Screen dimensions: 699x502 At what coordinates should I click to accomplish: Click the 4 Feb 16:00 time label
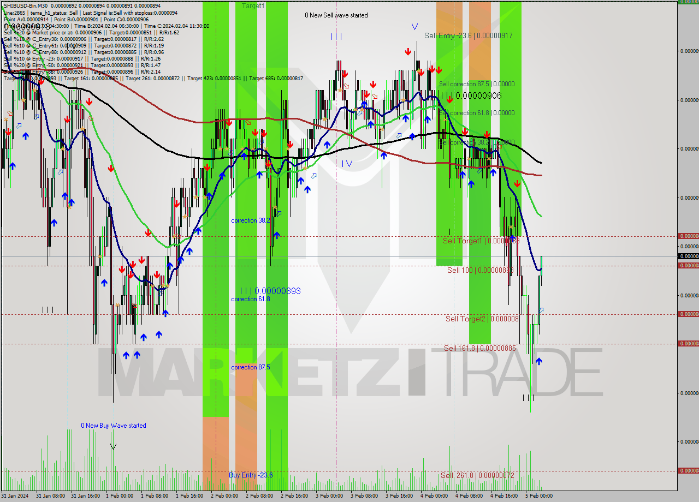[x=503, y=496]
